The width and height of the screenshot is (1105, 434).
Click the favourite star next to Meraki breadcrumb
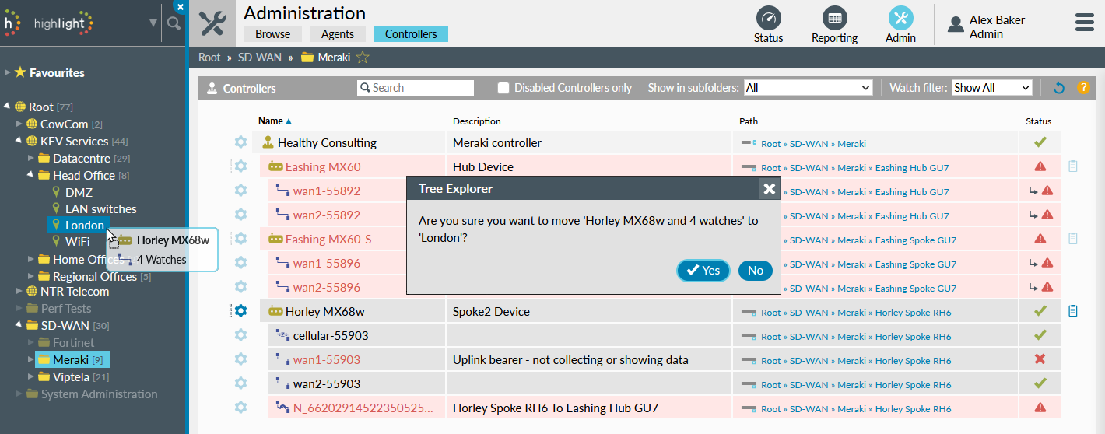pyautogui.click(x=363, y=58)
